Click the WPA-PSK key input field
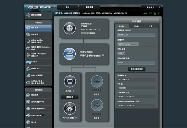Viewport: 187px width, 128px height. coord(136,63)
